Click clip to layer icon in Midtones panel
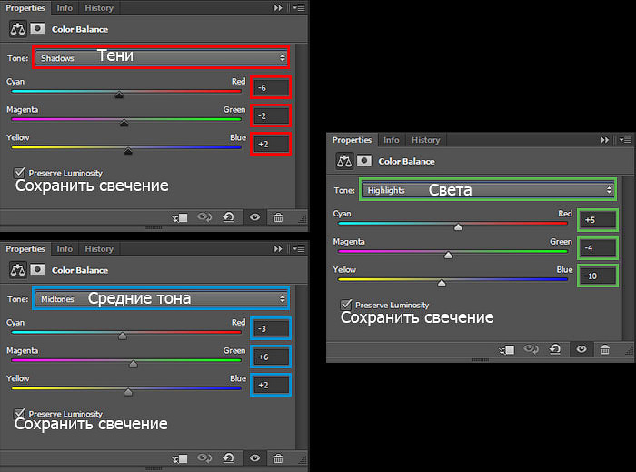This screenshot has height=472, width=636. 180,458
